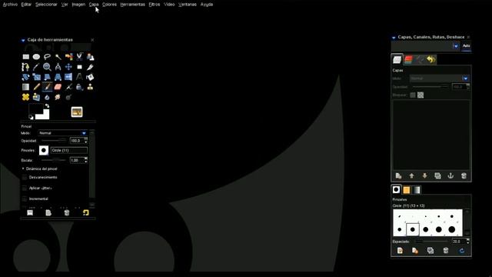Switch to the Deshacer undo history tab
The width and height of the screenshot is (492, 277).
[431, 59]
